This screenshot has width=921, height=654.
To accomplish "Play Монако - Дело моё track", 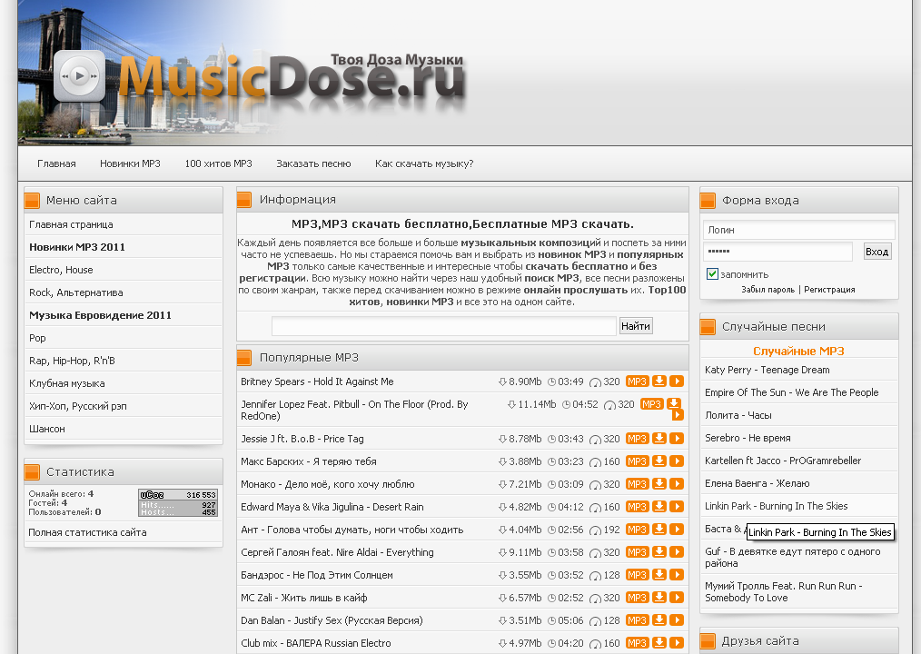I will [x=677, y=483].
